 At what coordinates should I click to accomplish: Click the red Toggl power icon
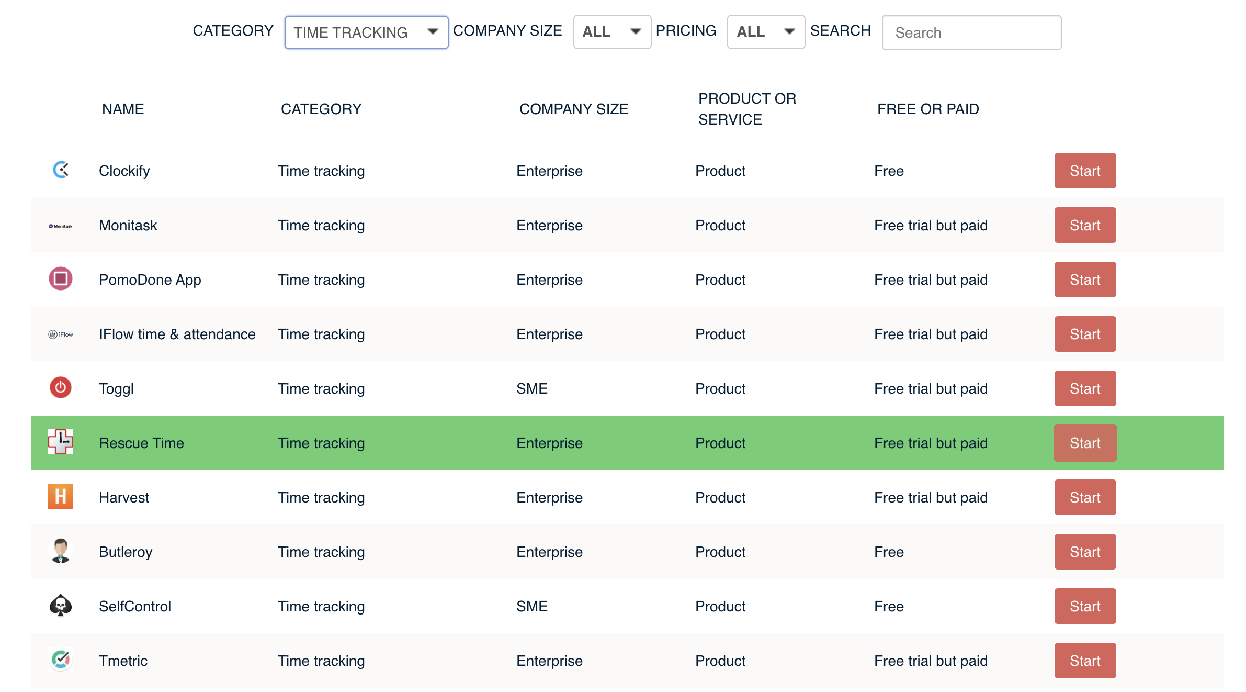click(x=60, y=388)
